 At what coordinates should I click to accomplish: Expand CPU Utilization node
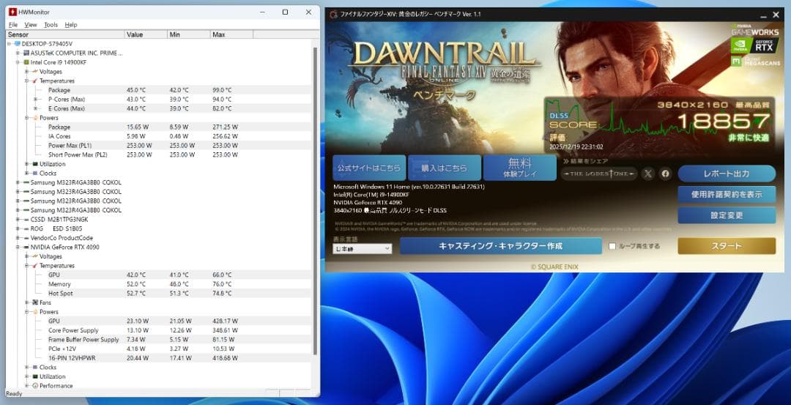27,164
